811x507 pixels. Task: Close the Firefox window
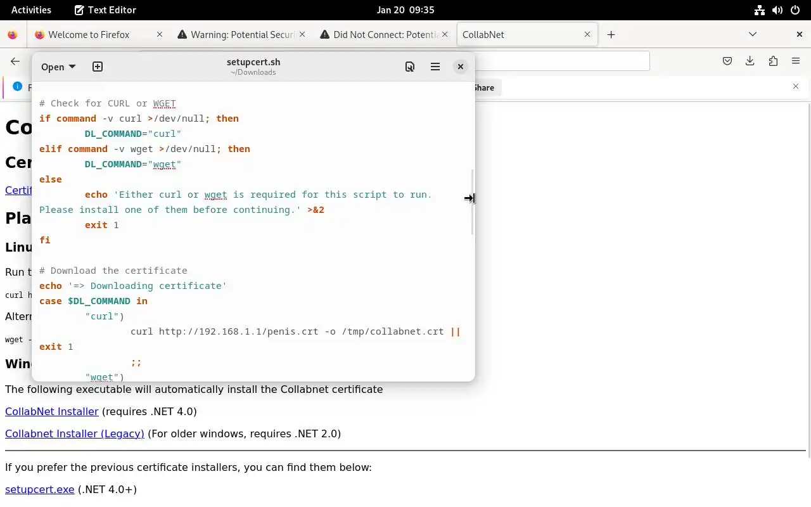799,34
